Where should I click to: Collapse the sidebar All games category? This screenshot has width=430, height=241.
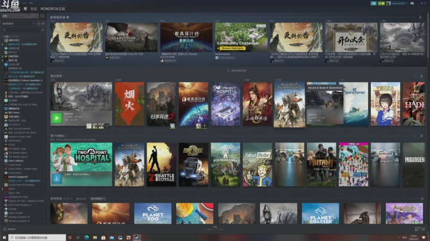[x=3, y=36]
